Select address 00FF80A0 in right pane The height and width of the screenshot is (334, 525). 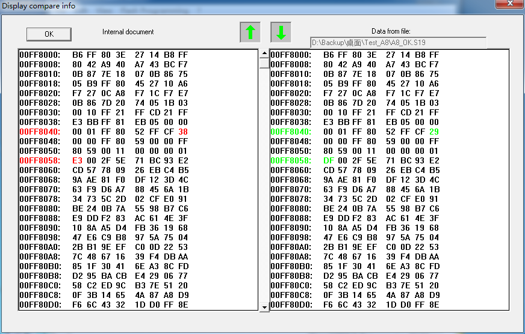point(291,247)
